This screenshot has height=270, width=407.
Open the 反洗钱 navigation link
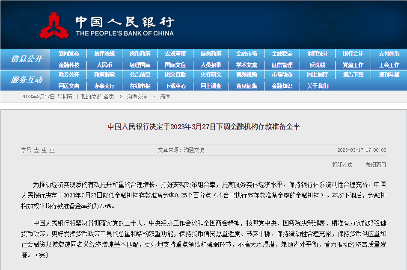317,65
